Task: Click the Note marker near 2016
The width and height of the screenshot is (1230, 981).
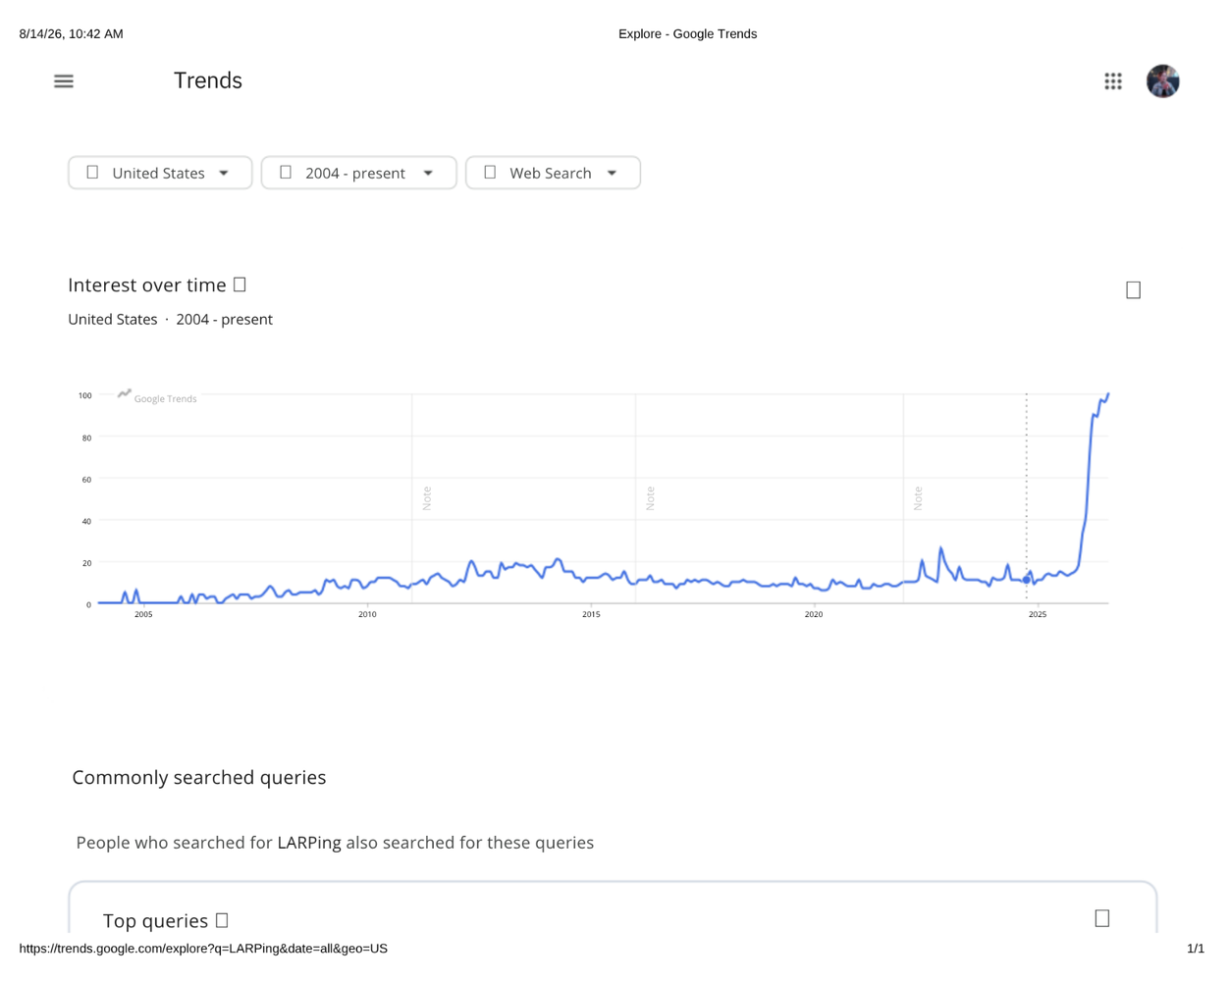Action: (x=650, y=498)
